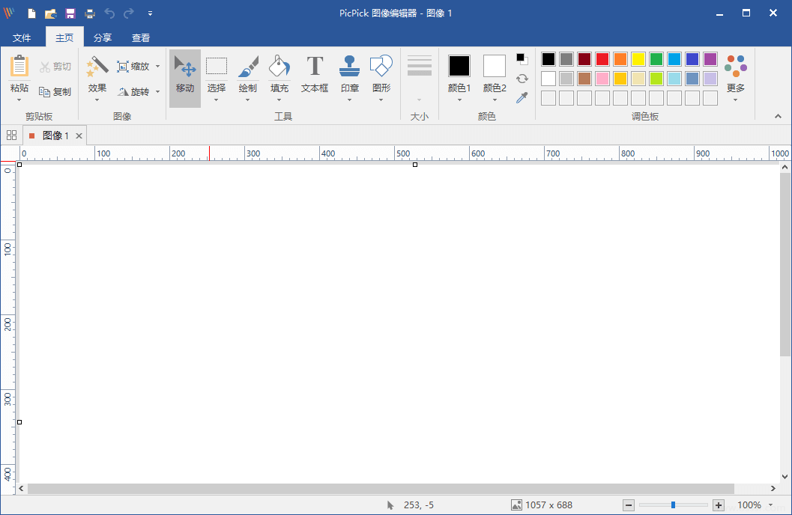Open the 大小 line thickness selector

click(420, 78)
